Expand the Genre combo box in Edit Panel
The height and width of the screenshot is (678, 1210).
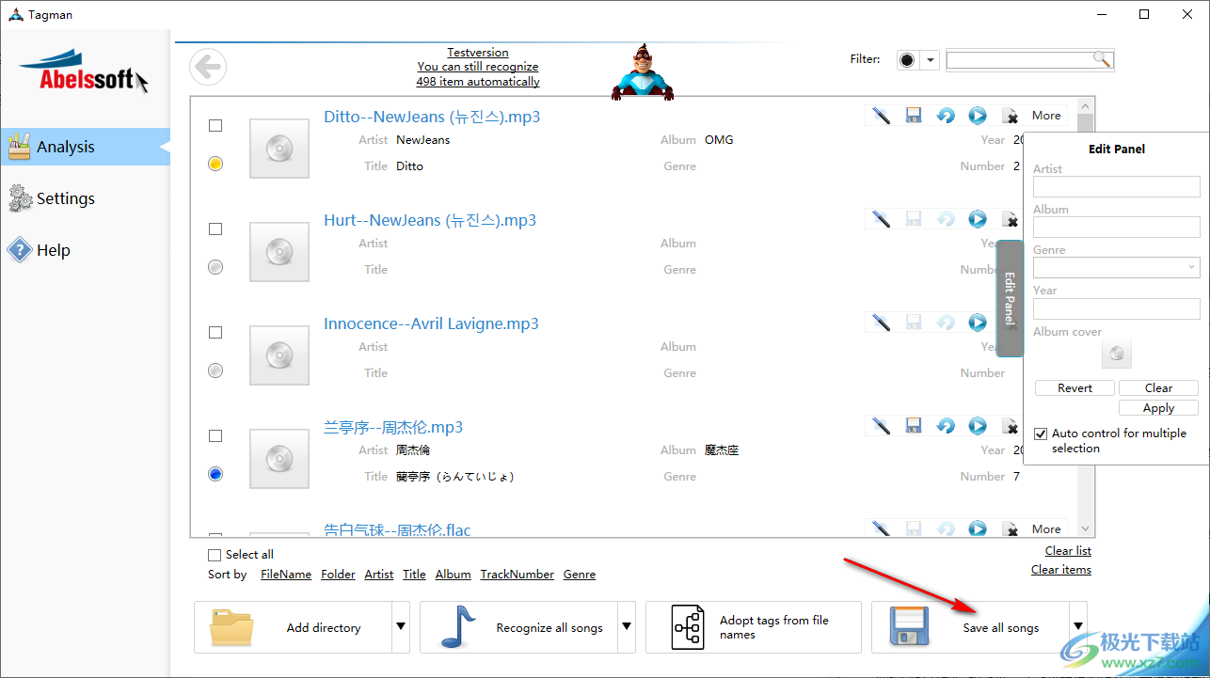click(1191, 268)
